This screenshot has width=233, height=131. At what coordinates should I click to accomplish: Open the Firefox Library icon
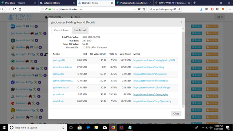pos(207,9)
